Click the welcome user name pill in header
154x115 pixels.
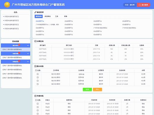point(130,5)
